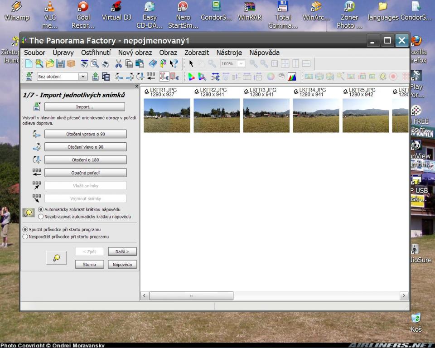
Task: Open the histogram tool icon
Action: (x=292, y=77)
